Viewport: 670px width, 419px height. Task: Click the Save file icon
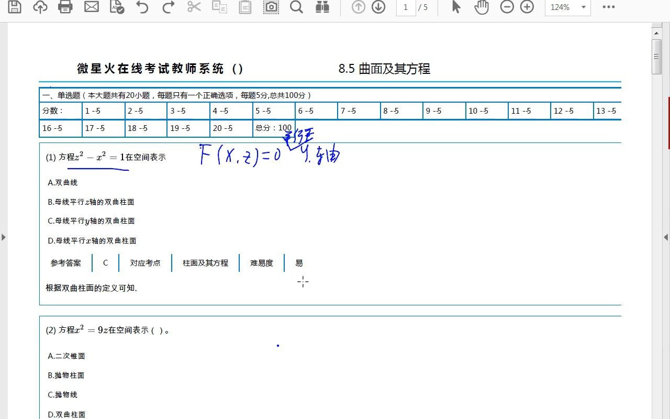click(15, 7)
